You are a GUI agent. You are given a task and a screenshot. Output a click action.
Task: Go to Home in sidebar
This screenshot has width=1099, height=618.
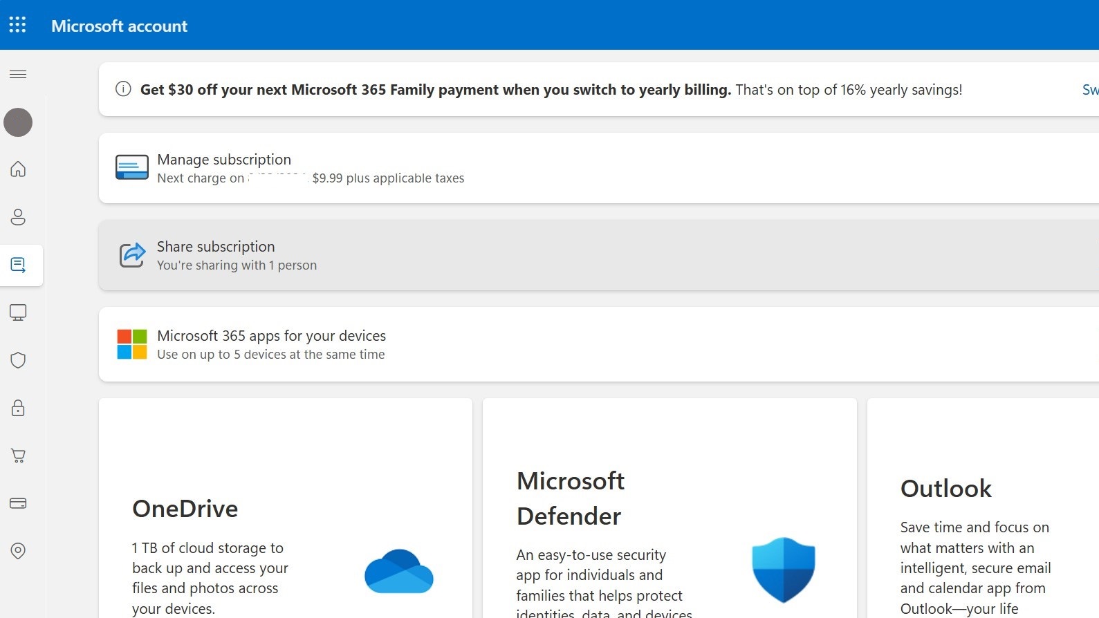tap(18, 169)
